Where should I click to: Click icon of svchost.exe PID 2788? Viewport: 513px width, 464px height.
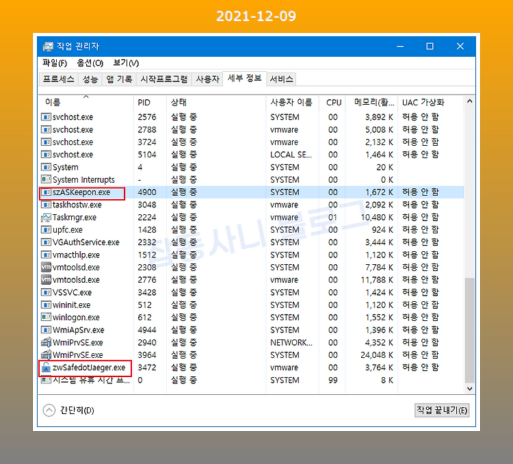click(x=46, y=129)
